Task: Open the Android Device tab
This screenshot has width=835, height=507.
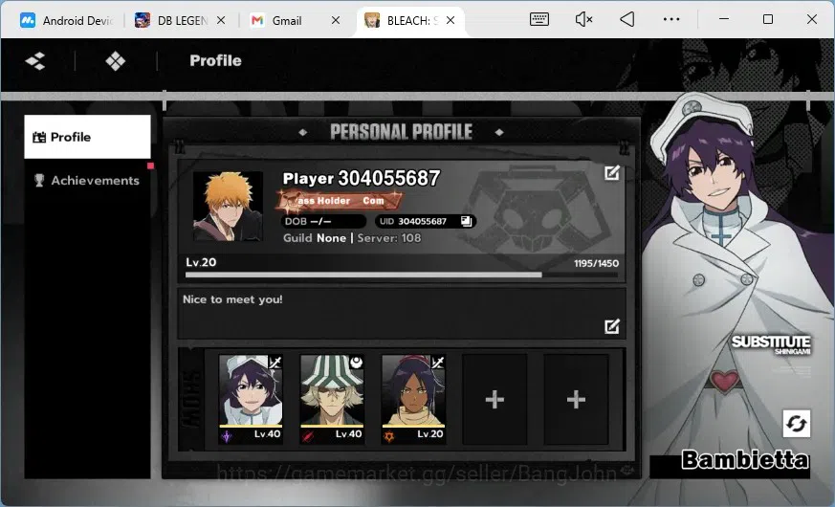Action: [67, 20]
